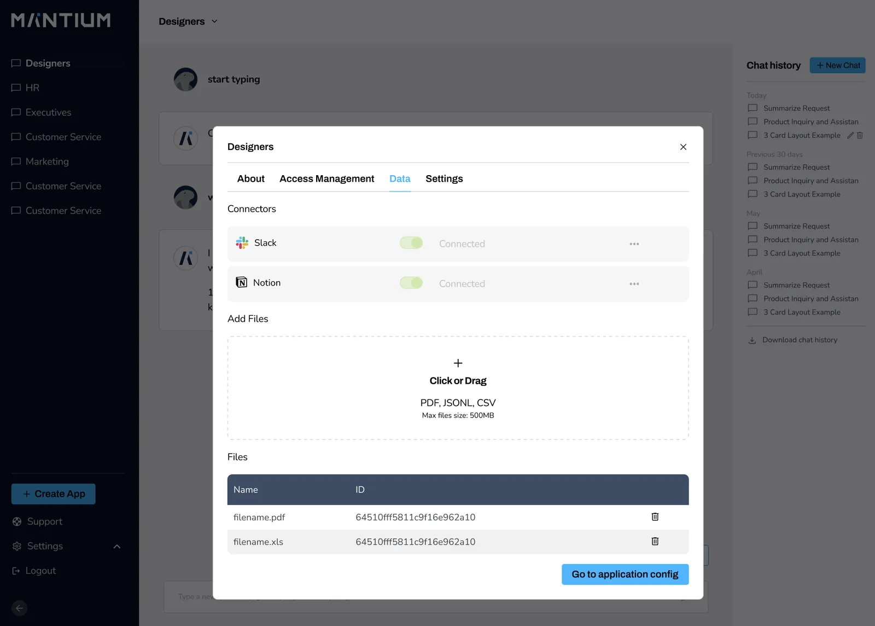Click the HR chat icon in sidebar
The height and width of the screenshot is (626, 875).
pyautogui.click(x=16, y=88)
